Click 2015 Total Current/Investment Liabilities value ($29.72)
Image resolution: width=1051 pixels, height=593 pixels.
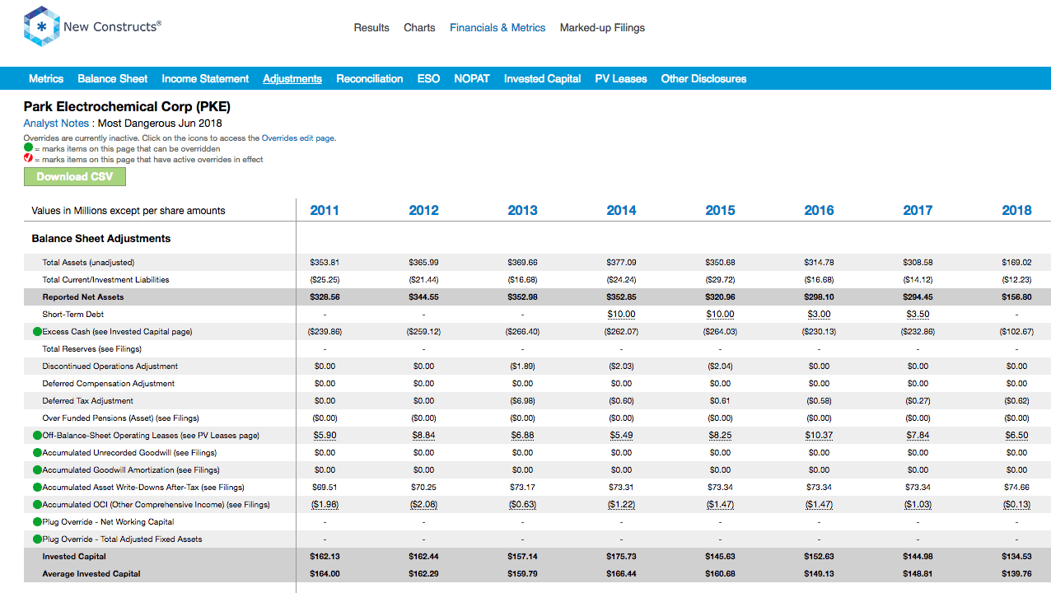720,279
